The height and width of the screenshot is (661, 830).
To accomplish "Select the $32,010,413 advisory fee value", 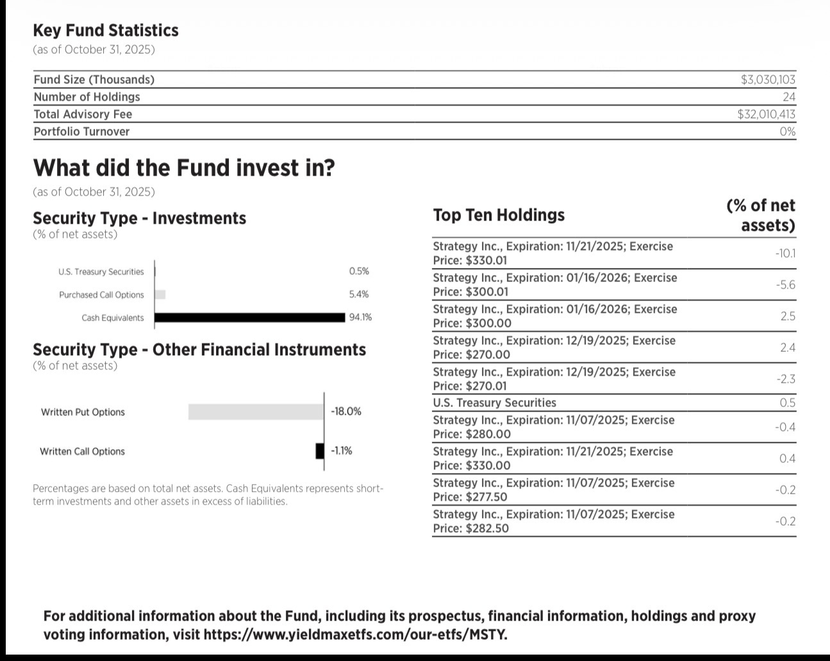I will 767,114.
